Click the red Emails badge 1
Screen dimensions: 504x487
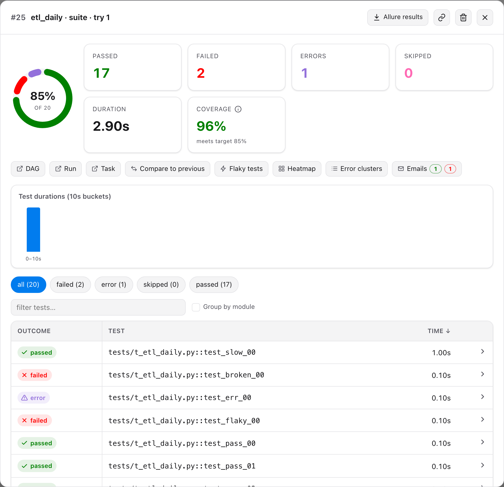pyautogui.click(x=450, y=169)
